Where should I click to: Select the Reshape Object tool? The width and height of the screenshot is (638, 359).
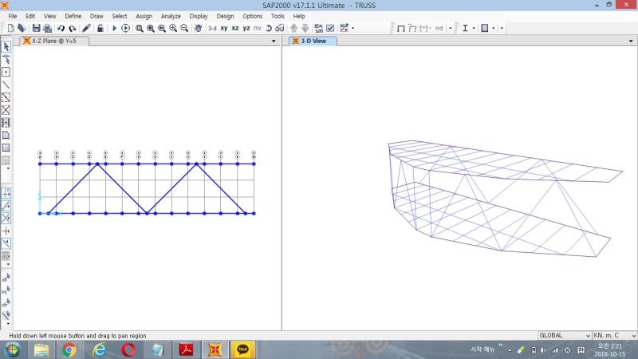[6, 59]
